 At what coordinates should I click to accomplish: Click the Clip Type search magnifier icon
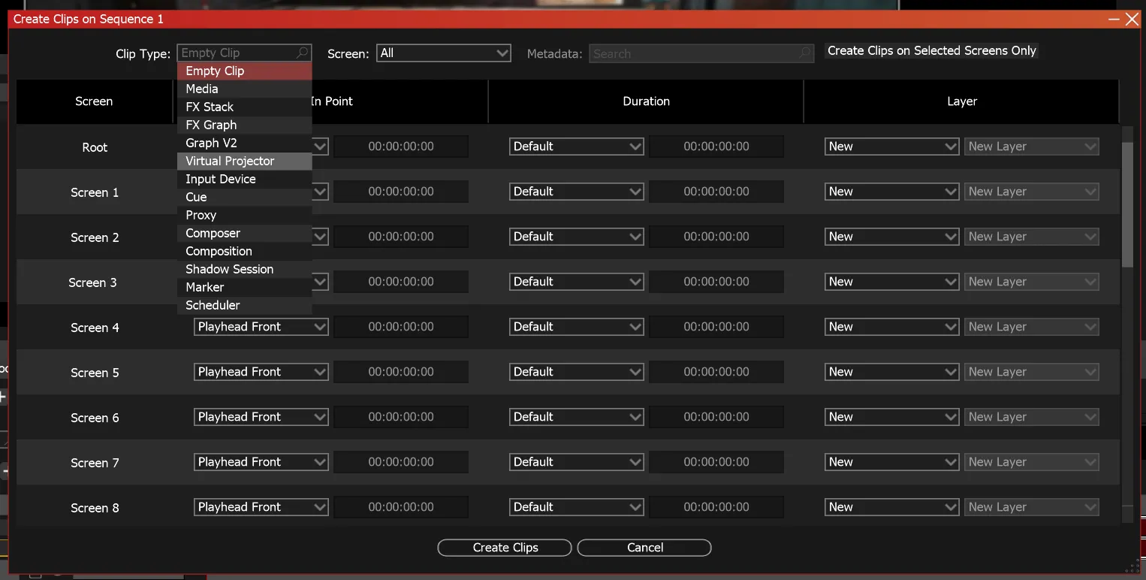[x=303, y=53]
